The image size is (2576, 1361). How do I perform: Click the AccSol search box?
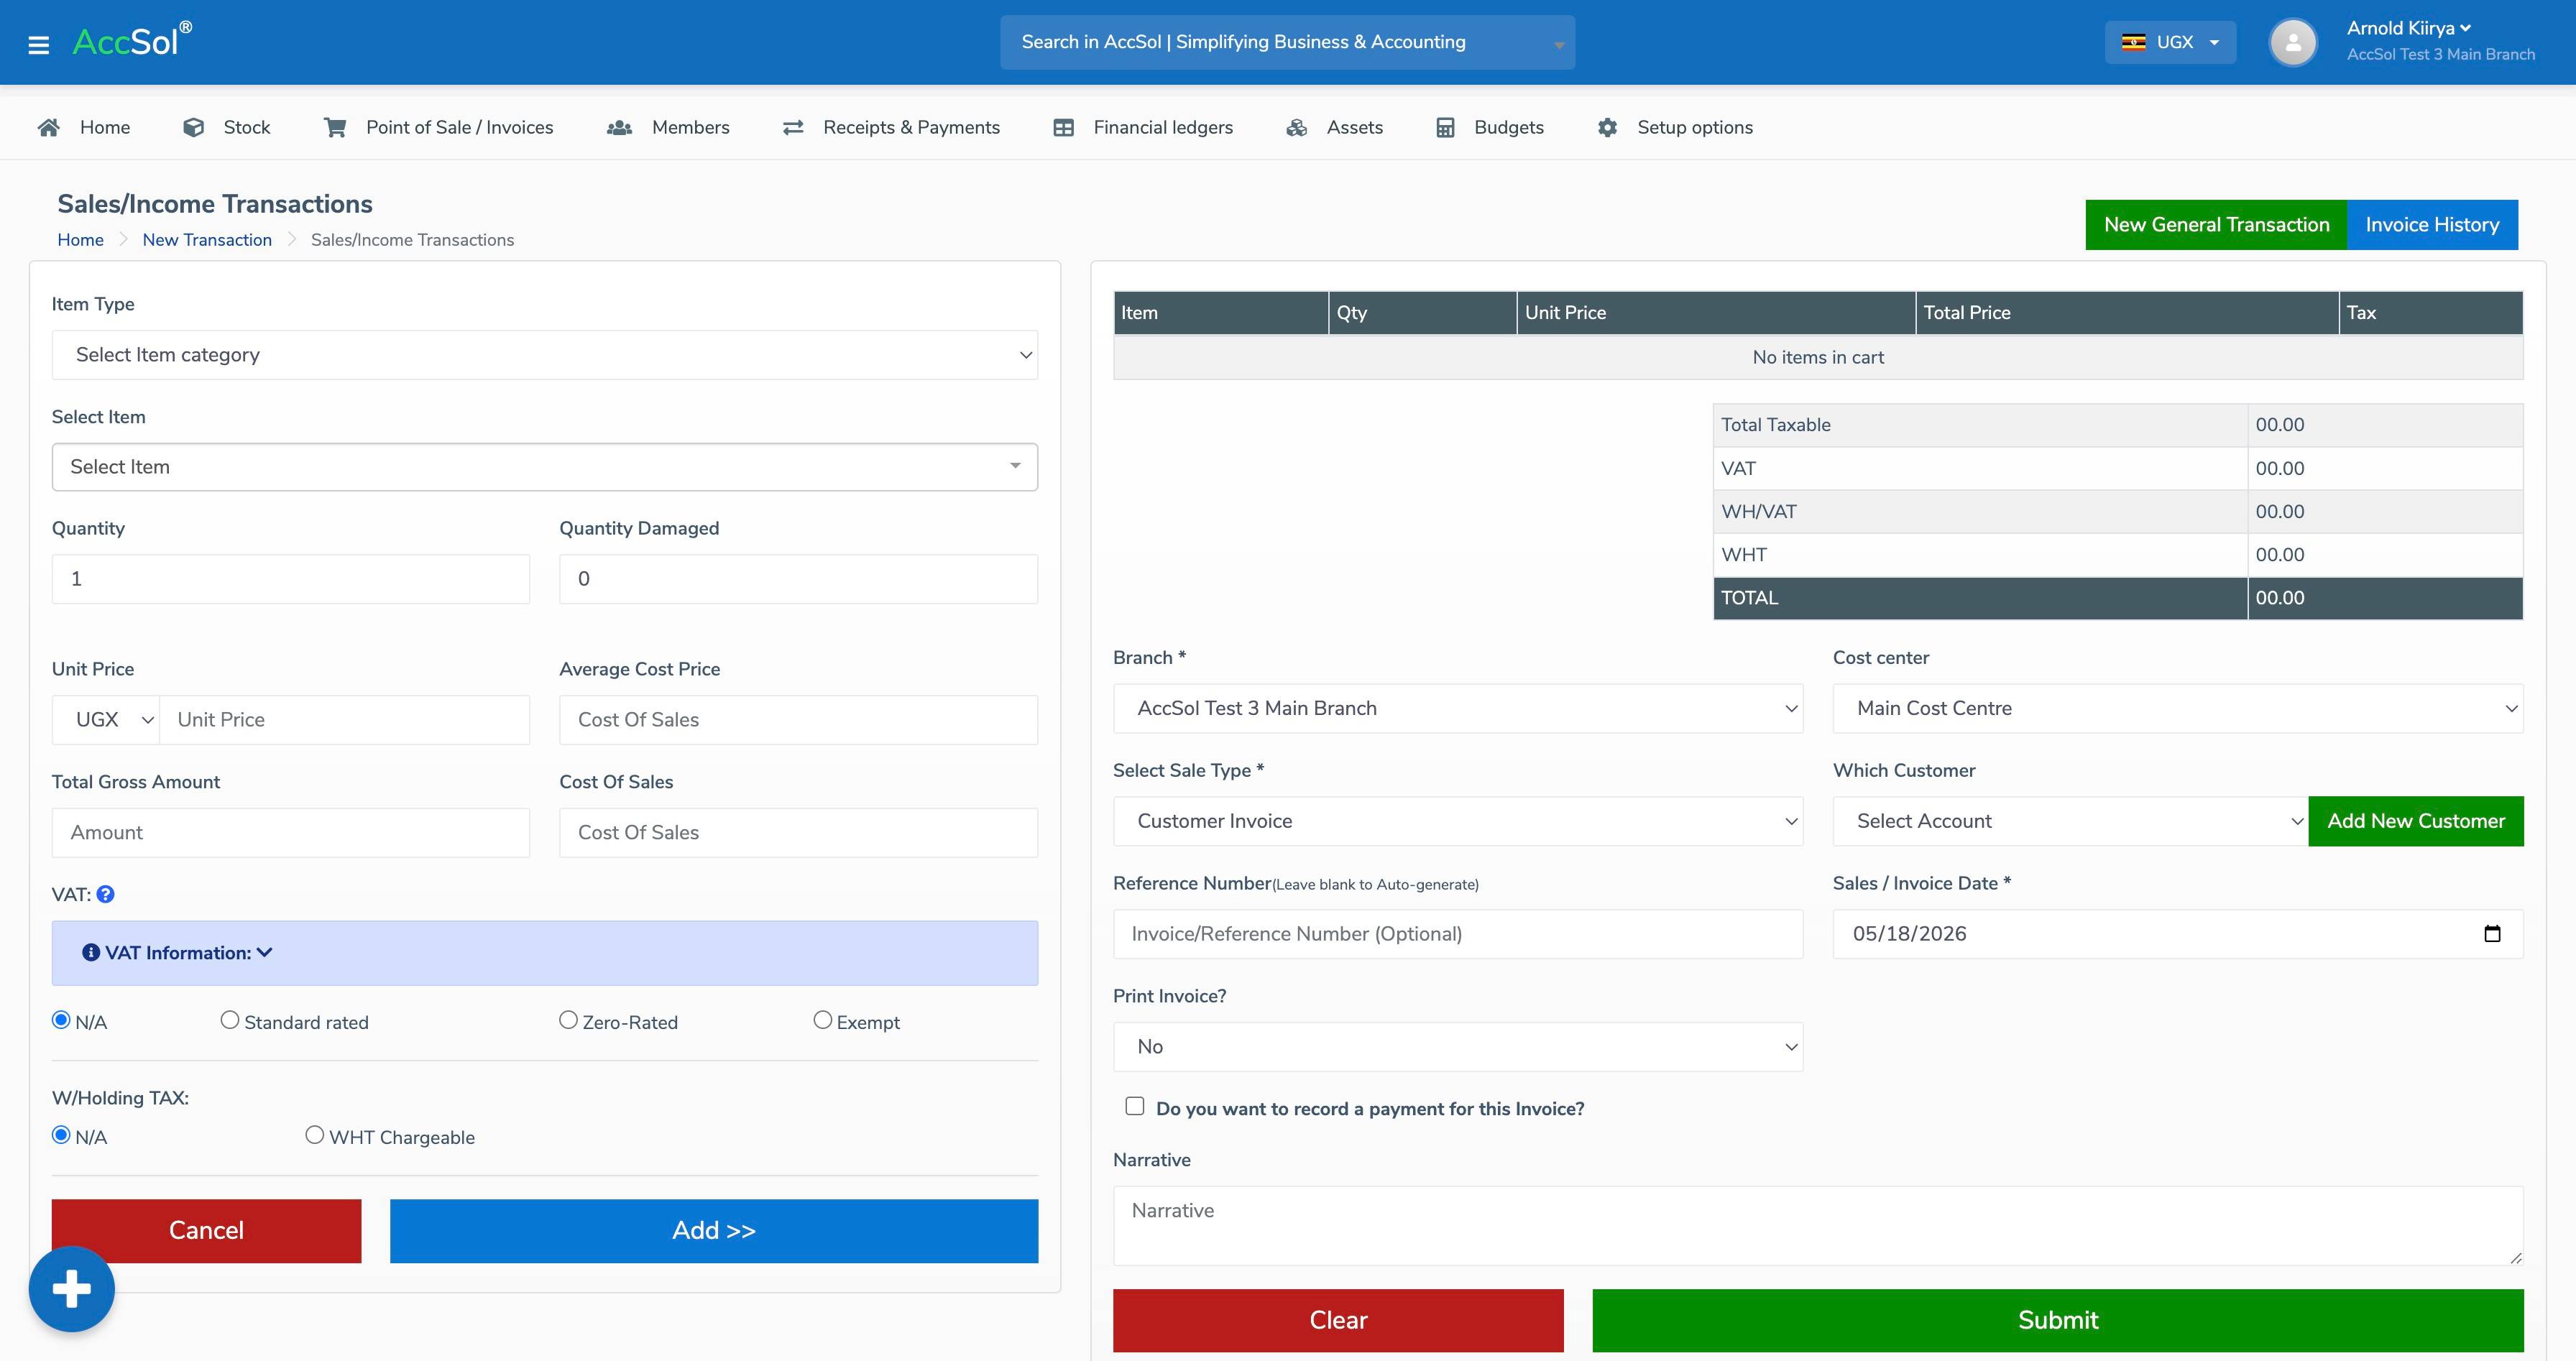(x=1287, y=42)
